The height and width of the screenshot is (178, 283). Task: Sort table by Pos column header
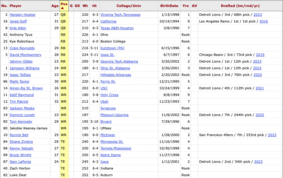tap(64, 5)
